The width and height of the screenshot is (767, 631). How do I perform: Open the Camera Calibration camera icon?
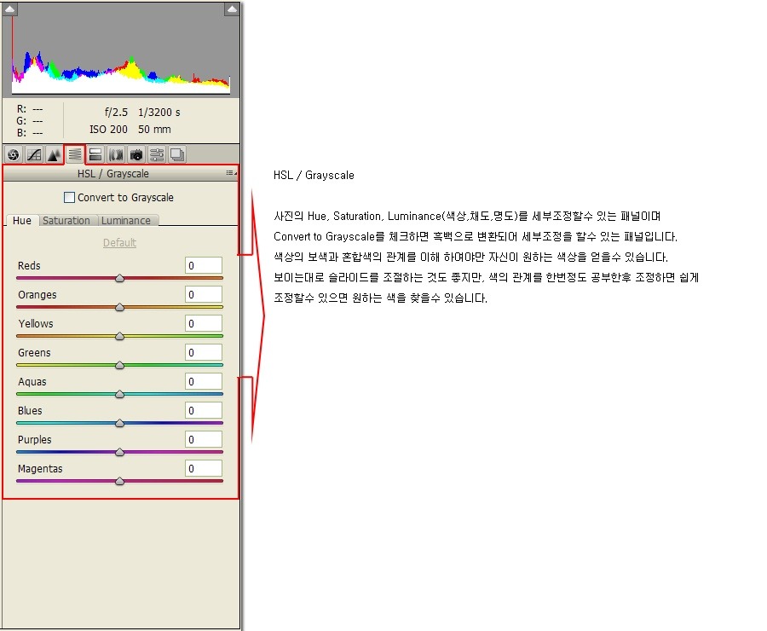pyautogui.click(x=136, y=154)
